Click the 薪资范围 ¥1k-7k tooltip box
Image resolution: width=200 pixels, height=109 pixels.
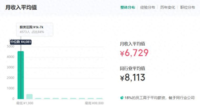(x=35, y=29)
